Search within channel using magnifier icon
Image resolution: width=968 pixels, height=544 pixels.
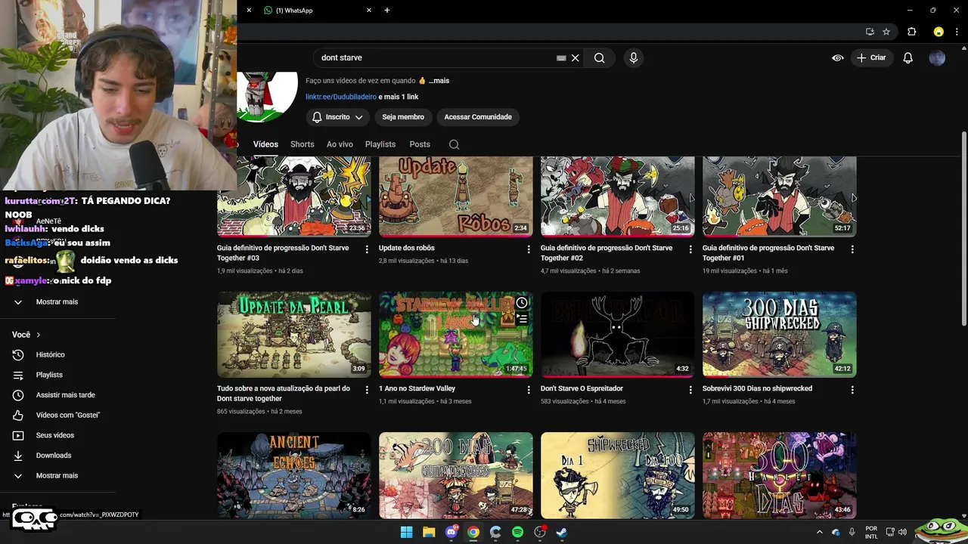tap(454, 144)
